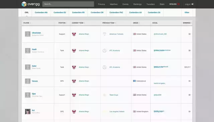Open Gator player profile link
Image resolution: width=214 pixels, height=122 pixels.
(x=34, y=66)
